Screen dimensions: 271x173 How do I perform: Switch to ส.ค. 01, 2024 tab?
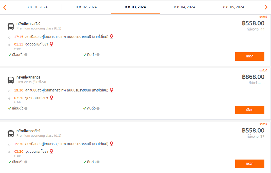(x=37, y=7)
